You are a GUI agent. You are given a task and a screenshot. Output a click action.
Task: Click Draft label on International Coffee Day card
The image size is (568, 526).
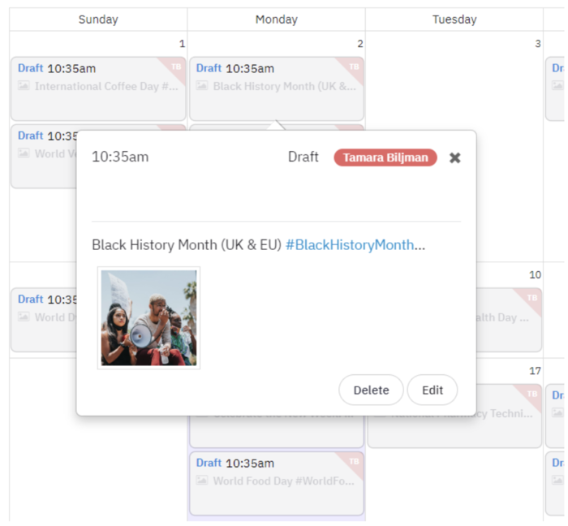point(31,68)
